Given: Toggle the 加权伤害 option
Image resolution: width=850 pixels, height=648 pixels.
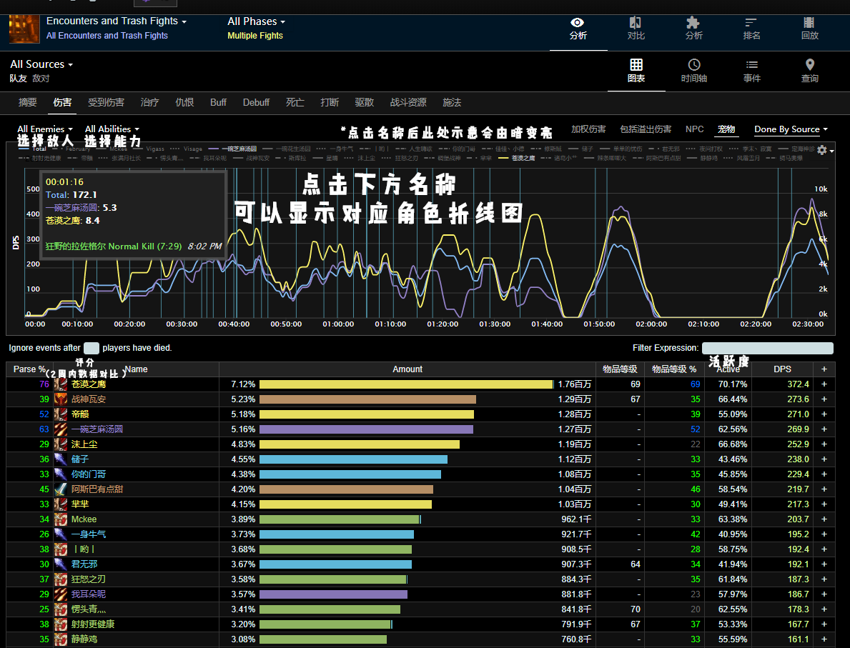Looking at the screenshot, I should coord(588,129).
